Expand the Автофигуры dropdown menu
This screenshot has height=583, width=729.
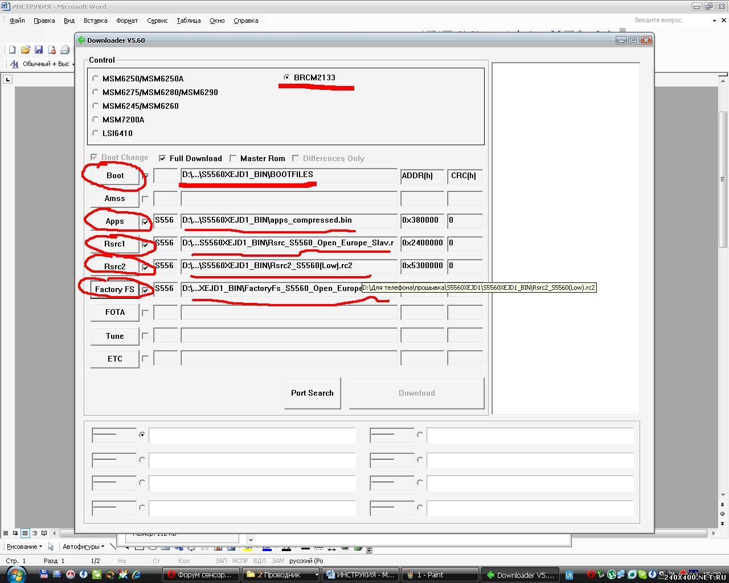pyautogui.click(x=83, y=547)
